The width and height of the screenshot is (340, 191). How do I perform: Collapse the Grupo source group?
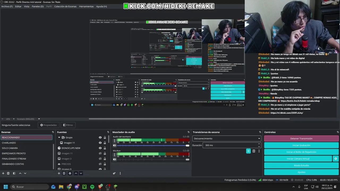click(x=59, y=137)
